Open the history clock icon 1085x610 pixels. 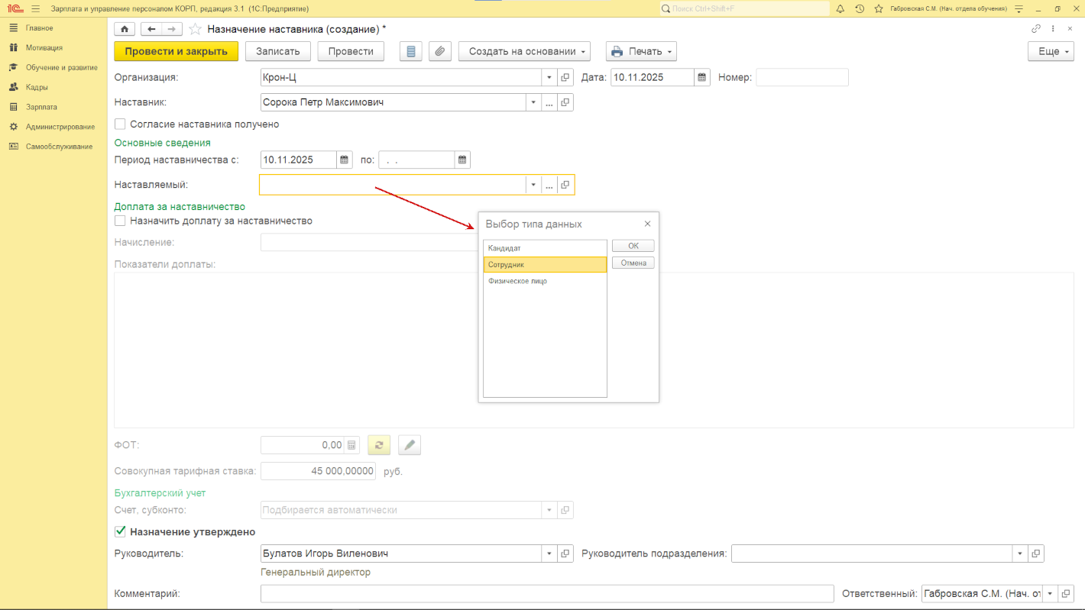(x=860, y=8)
